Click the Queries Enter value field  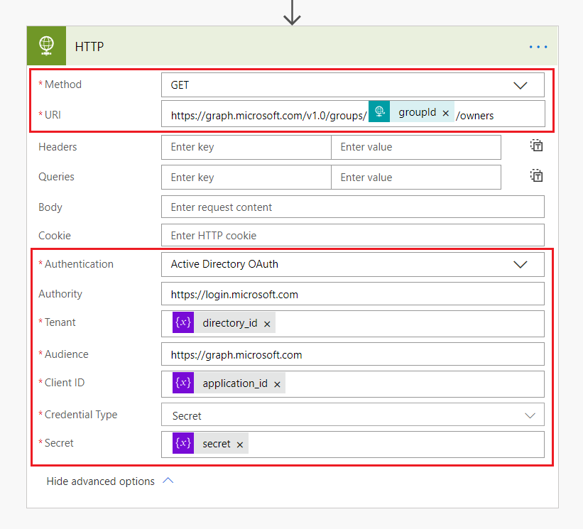(415, 178)
